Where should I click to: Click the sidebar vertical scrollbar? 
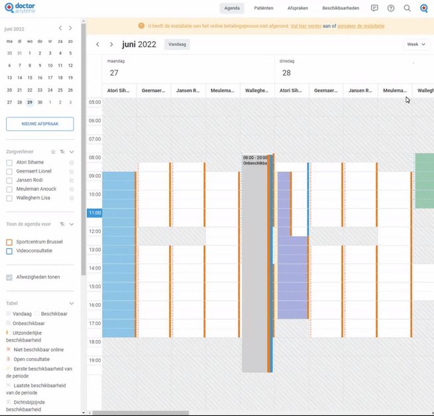(x=83, y=150)
